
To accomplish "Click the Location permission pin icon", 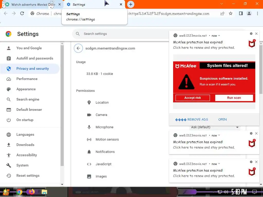I will pos(89,103).
